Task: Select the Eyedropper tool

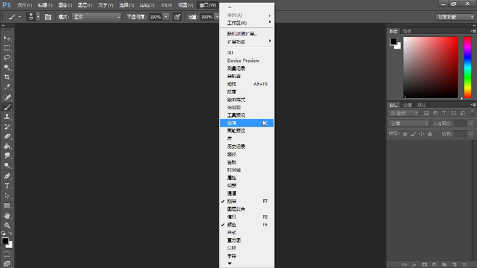Action: tap(8, 87)
